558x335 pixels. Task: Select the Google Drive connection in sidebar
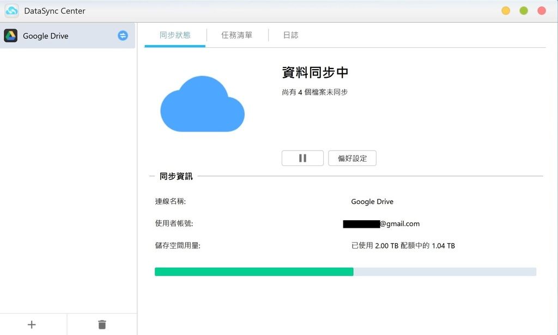68,35
